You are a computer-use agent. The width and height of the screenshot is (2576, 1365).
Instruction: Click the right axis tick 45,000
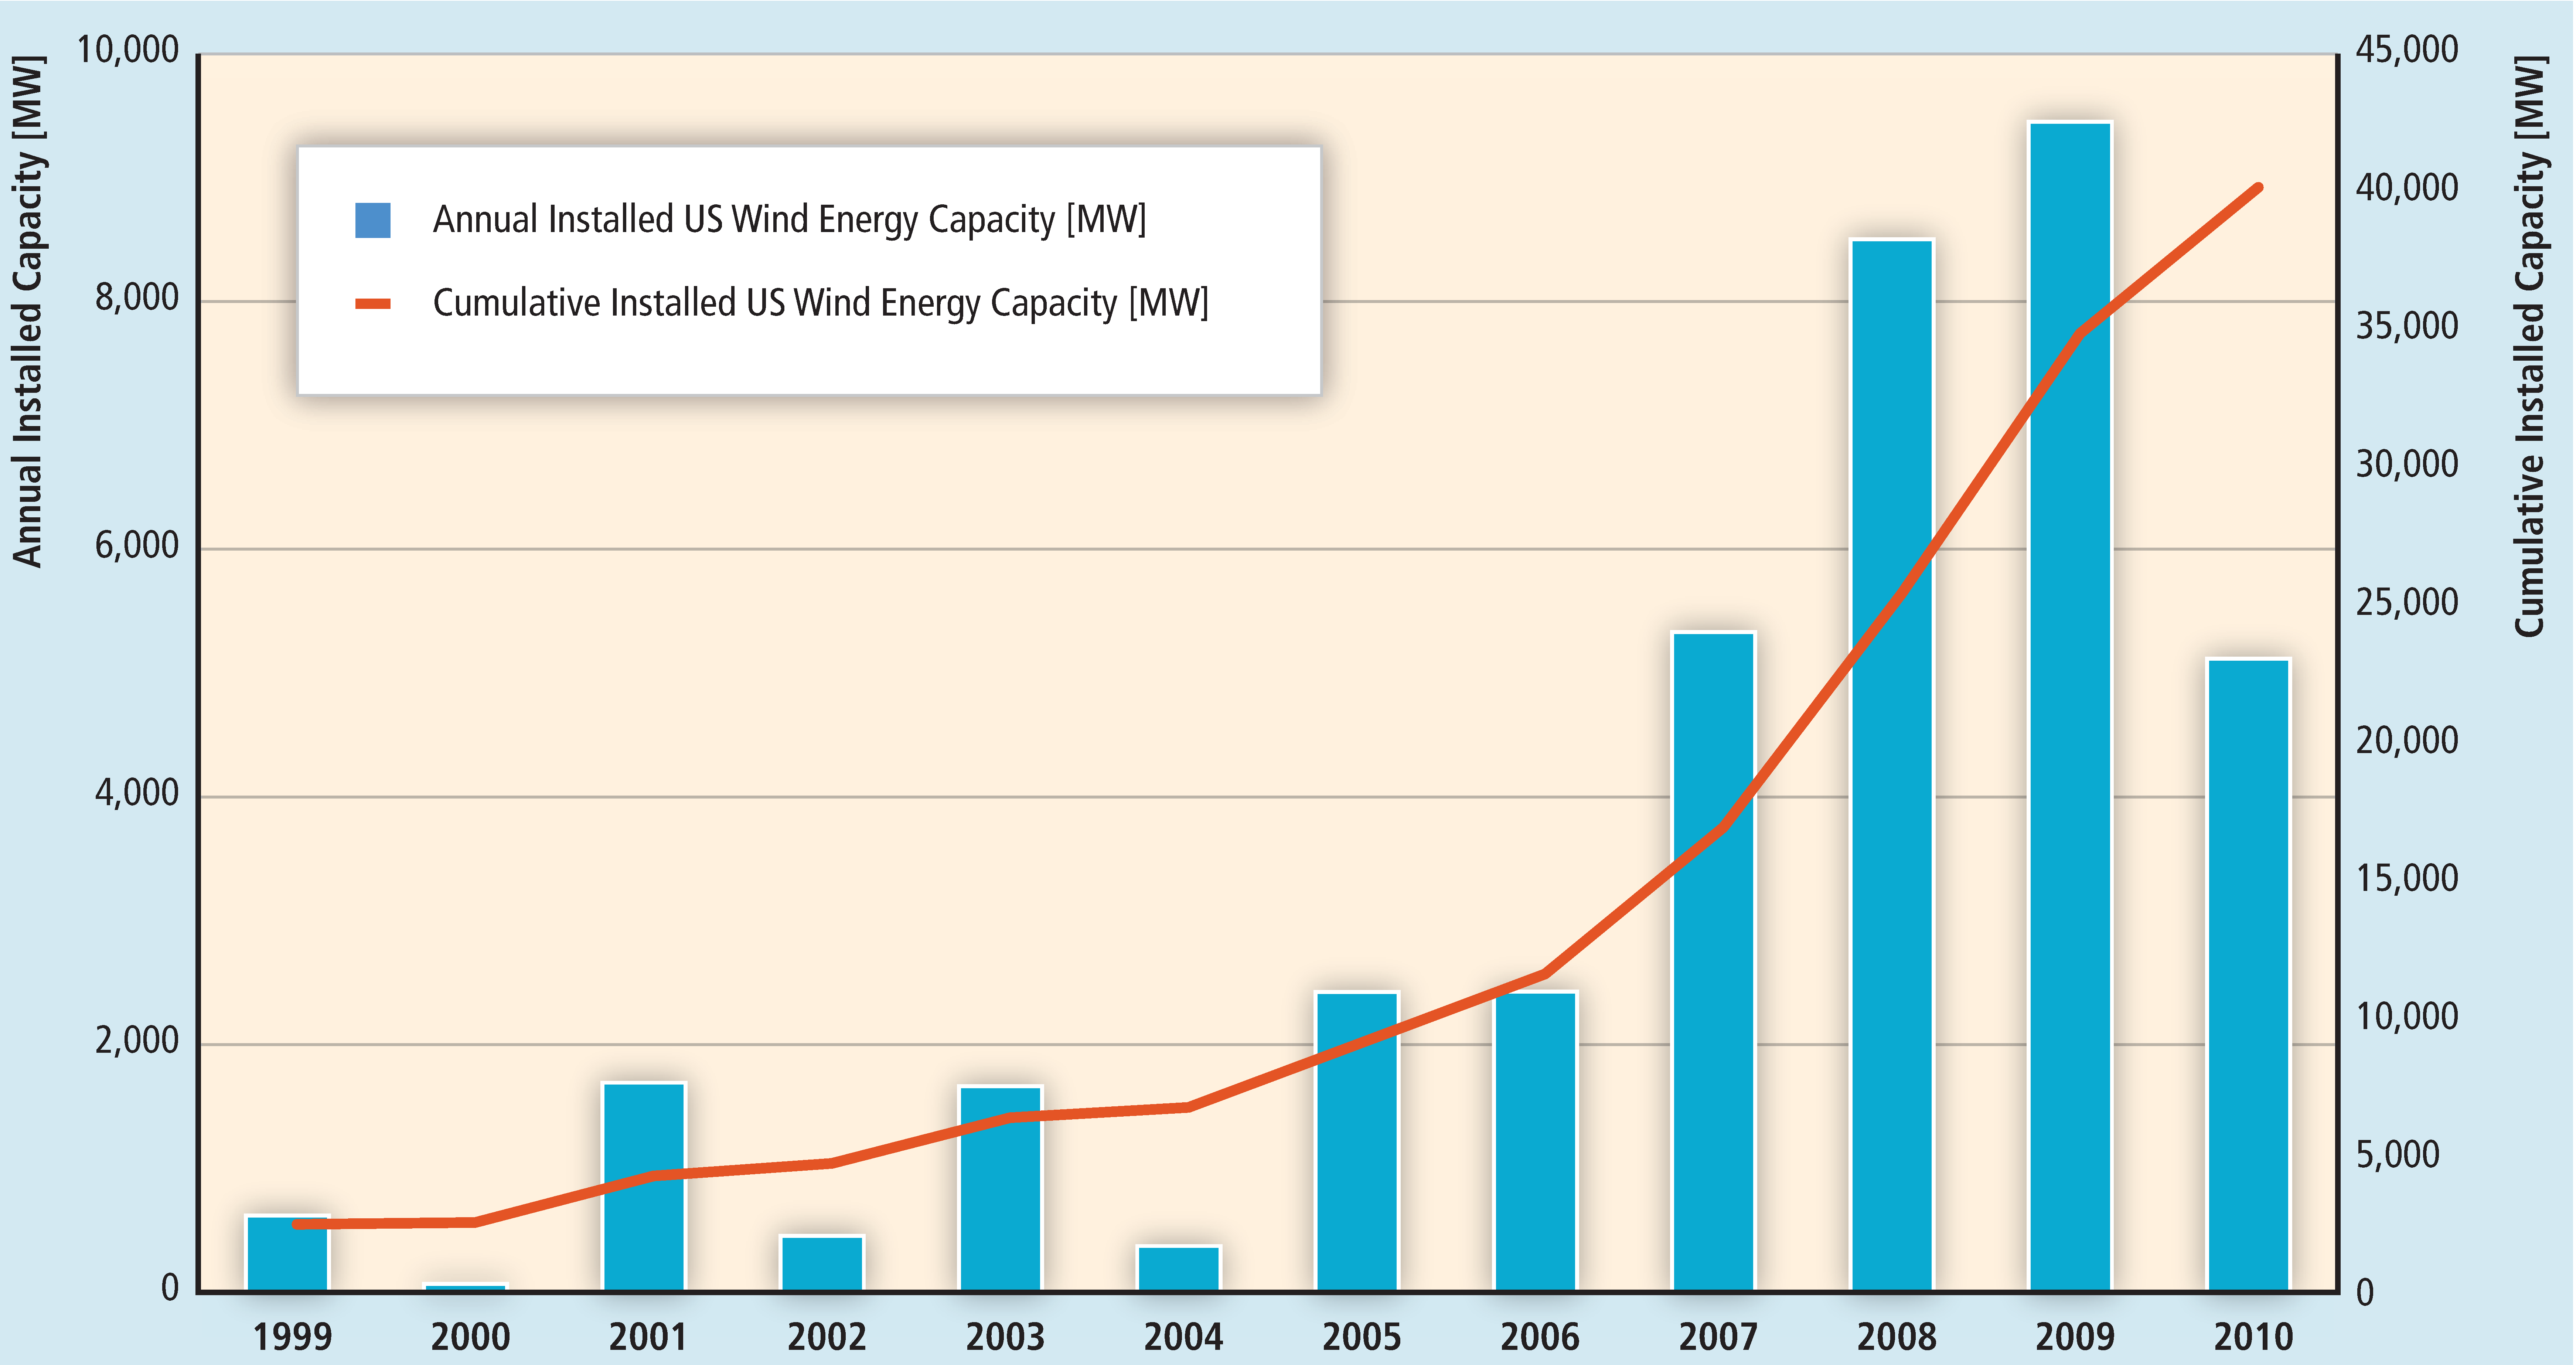pyautogui.click(x=2407, y=50)
